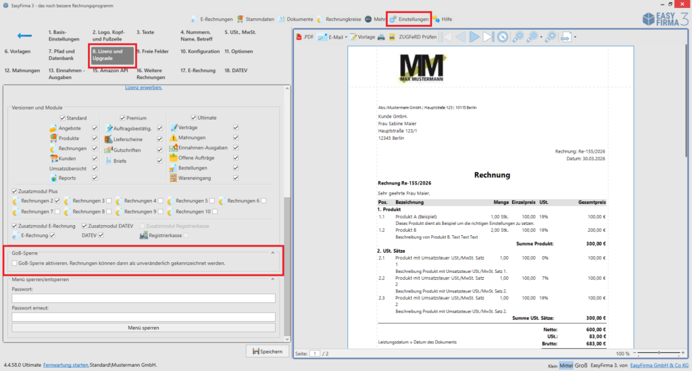Click the Offene Aufträge folder icon
Image resolution: width=692 pixels, height=371 pixels.
tap(174, 158)
